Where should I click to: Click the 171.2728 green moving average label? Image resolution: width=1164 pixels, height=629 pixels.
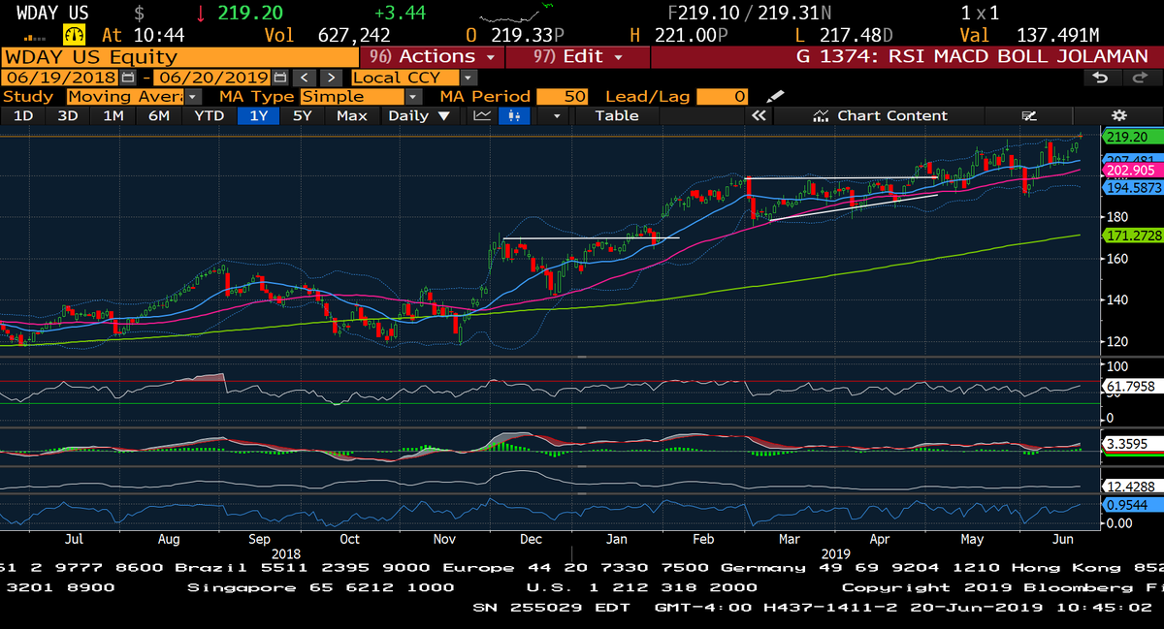click(x=1132, y=236)
